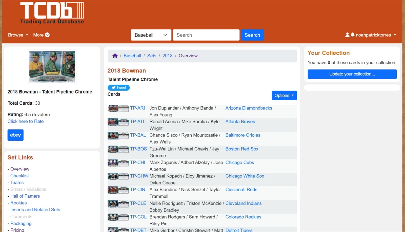Open TP-ARI card back thumbnail

(124, 109)
